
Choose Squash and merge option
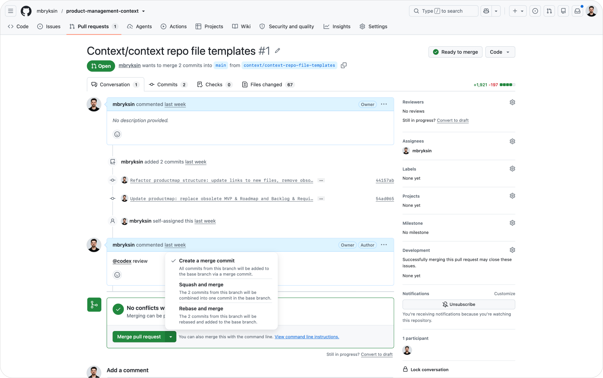point(222,291)
